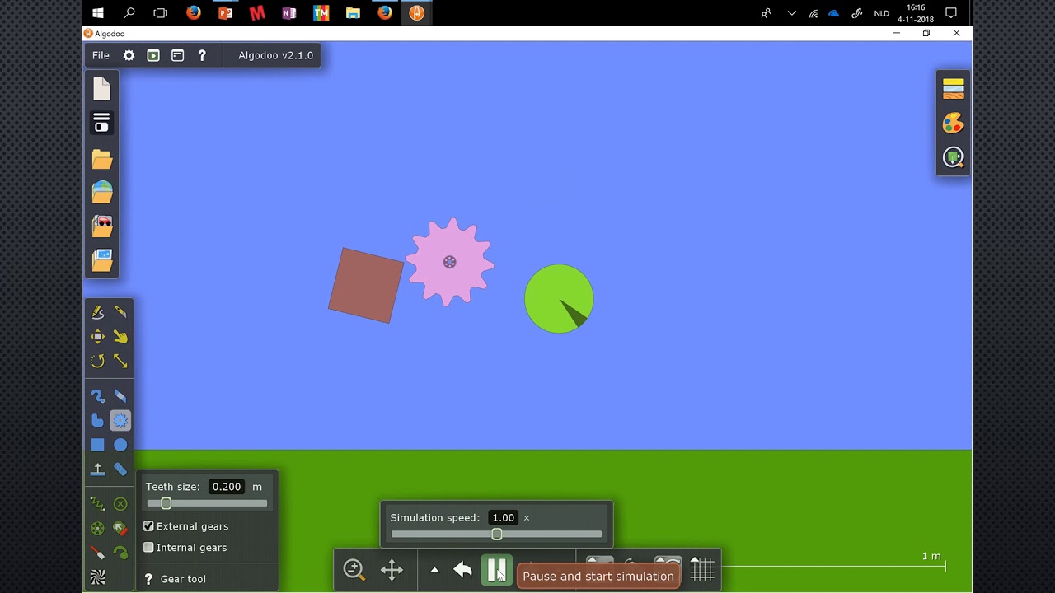Open the red car components folder
The width and height of the screenshot is (1055, 593).
101,226
